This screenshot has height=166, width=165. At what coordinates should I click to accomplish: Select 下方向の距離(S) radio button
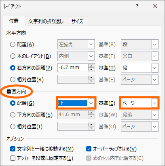point(13,115)
